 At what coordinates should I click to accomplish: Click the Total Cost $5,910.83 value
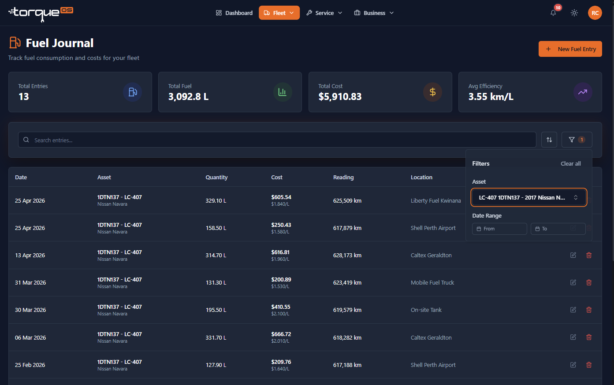[340, 96]
